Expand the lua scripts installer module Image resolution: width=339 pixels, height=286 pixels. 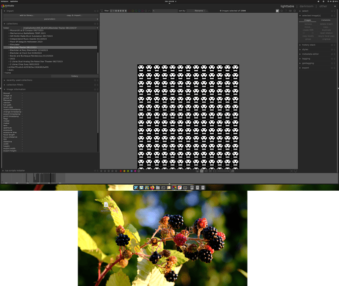[x=3, y=171]
